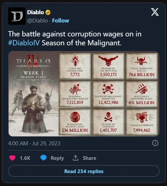Click the Malignant Hearts Caged tile
This screenshot has width=167, height=186.
pos(75,122)
